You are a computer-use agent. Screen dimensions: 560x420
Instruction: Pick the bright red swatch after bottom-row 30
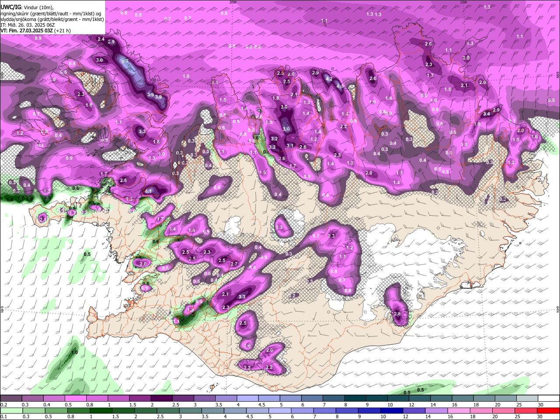point(548,410)
